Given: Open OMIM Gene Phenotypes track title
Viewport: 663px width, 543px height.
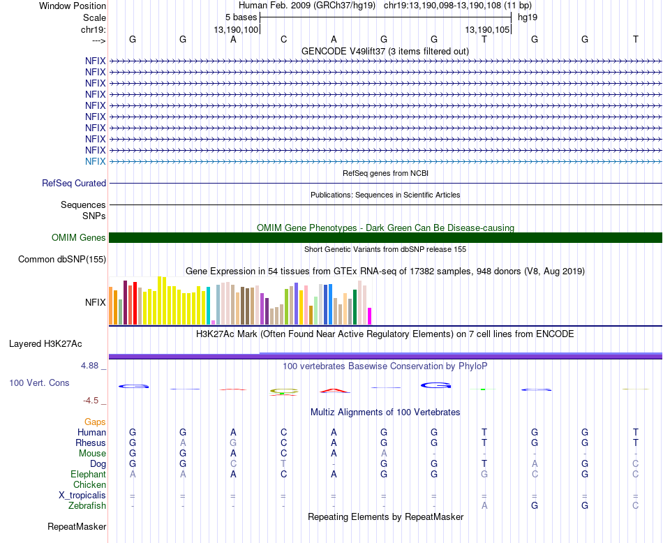Looking at the screenshot, I should pos(385,228).
